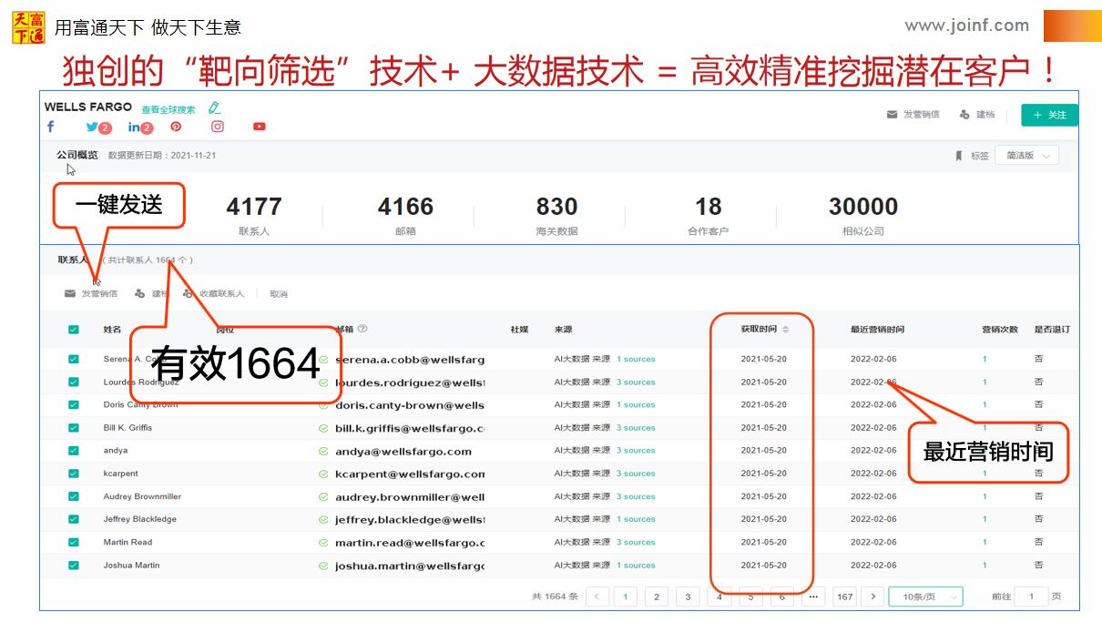Click name Martin Read in table
This screenshot has width=1102, height=622.
click(128, 542)
